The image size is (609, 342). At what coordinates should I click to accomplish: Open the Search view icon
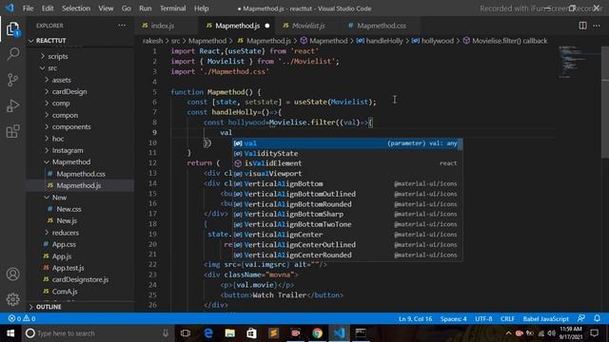coord(12,54)
